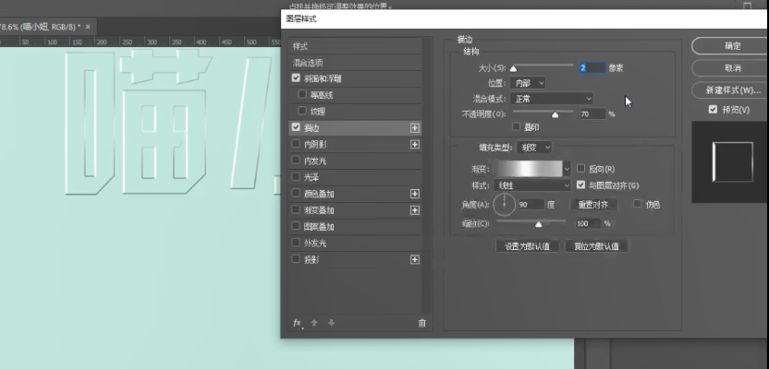
Task: Click the move effect down arrow
Action: [331, 323]
